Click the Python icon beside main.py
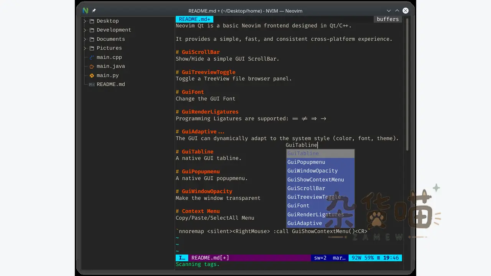The width and height of the screenshot is (491, 276). click(92, 76)
